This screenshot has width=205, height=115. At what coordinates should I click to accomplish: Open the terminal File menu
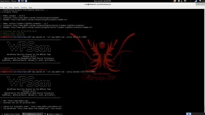click(x=1, y=8)
